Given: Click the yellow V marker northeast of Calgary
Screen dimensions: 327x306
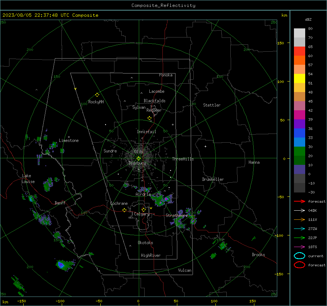Looking at the screenshot, I should tap(151, 208).
